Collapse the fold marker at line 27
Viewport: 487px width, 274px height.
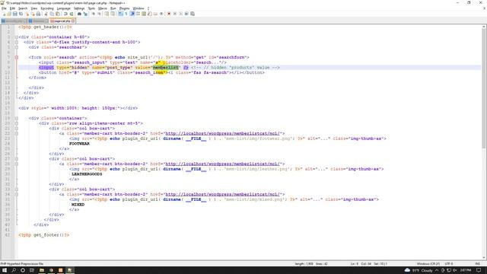click(17, 159)
